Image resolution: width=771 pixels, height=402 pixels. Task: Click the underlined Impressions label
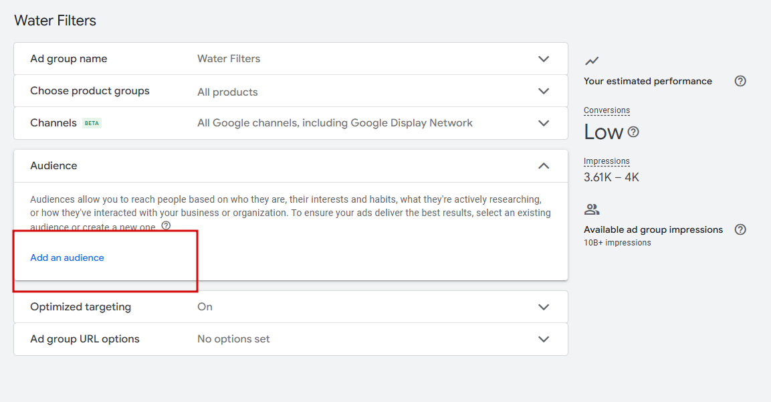[607, 161]
